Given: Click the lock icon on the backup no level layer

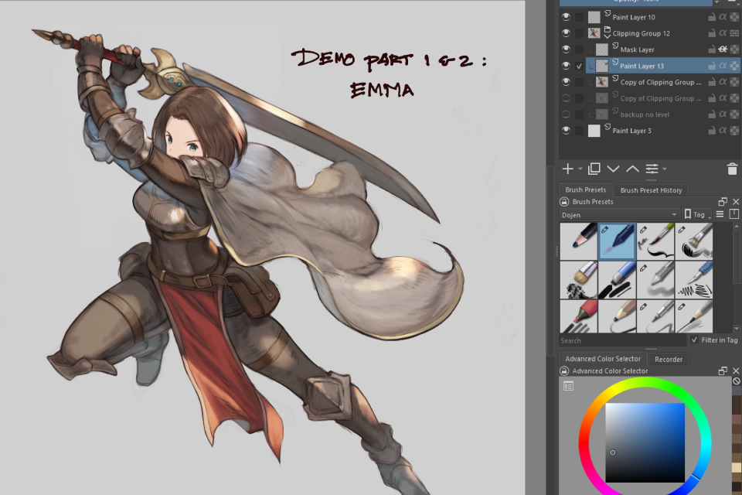Looking at the screenshot, I should click(711, 114).
